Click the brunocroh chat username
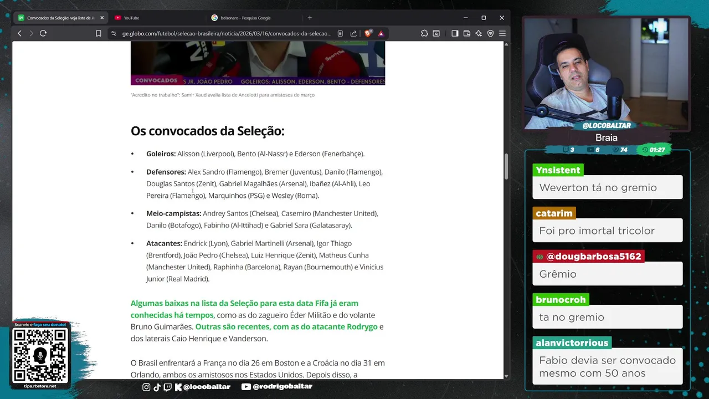The image size is (709, 399). click(x=561, y=300)
